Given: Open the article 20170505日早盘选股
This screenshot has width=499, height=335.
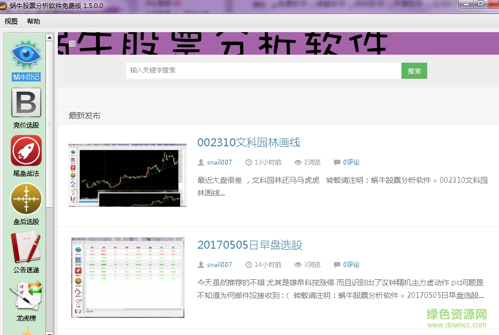Looking at the screenshot, I should coord(249,245).
